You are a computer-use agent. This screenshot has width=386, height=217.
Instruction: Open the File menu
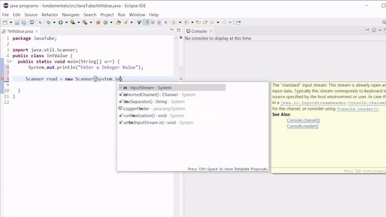click(5, 14)
